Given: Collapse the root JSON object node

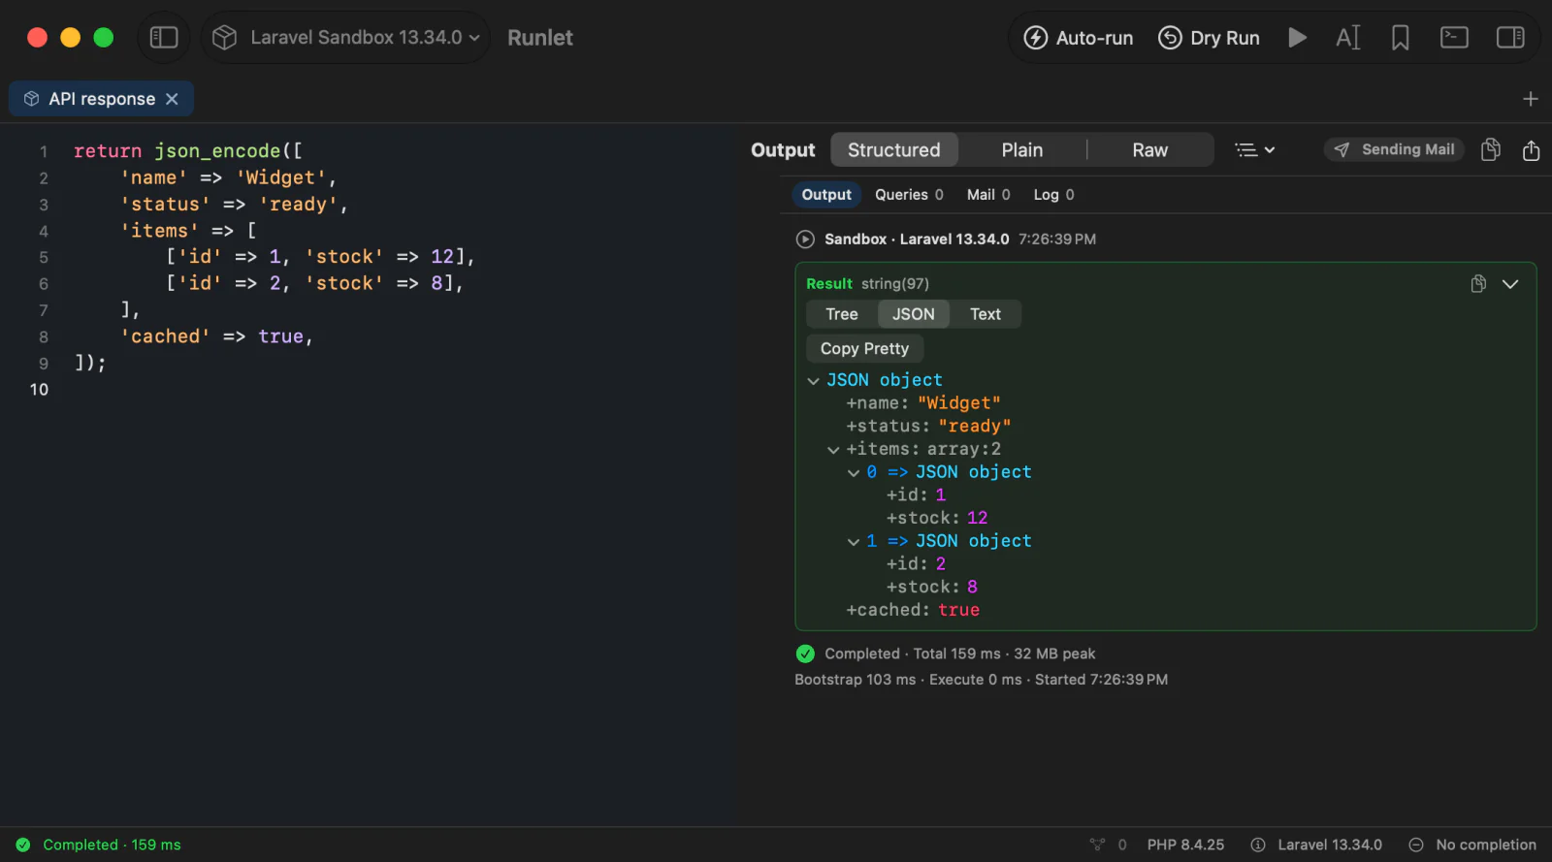Looking at the screenshot, I should [813, 381].
